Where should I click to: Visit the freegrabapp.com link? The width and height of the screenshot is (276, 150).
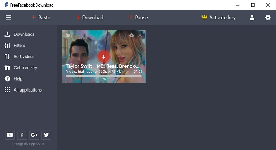pos(28,143)
